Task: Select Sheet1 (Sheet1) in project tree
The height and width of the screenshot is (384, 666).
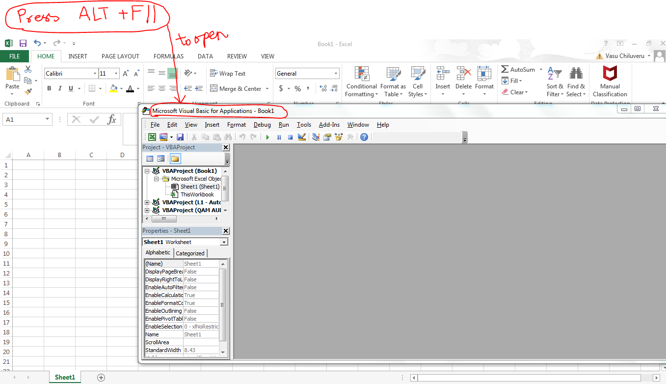Action: tap(200, 187)
